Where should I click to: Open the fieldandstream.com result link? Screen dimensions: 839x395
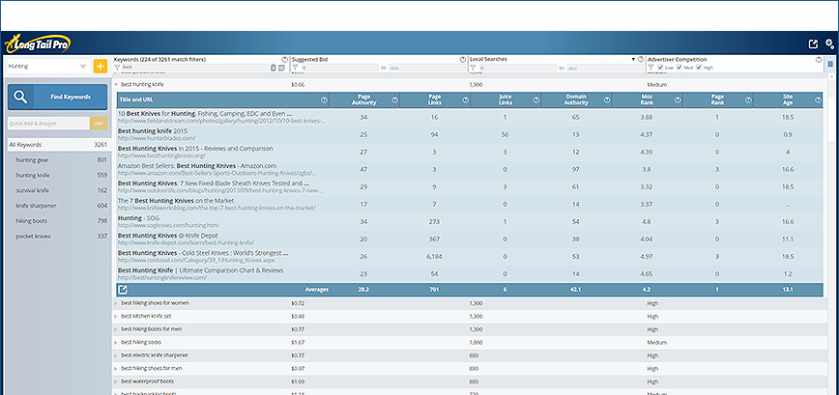[221, 121]
